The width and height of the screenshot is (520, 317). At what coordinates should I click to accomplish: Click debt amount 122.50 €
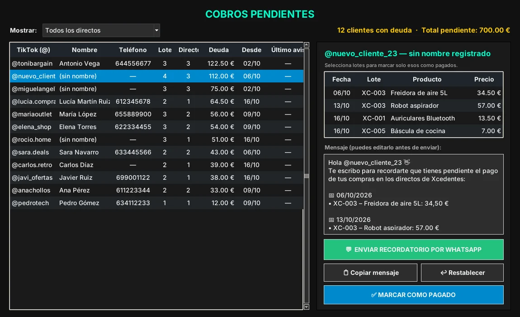click(x=221, y=63)
